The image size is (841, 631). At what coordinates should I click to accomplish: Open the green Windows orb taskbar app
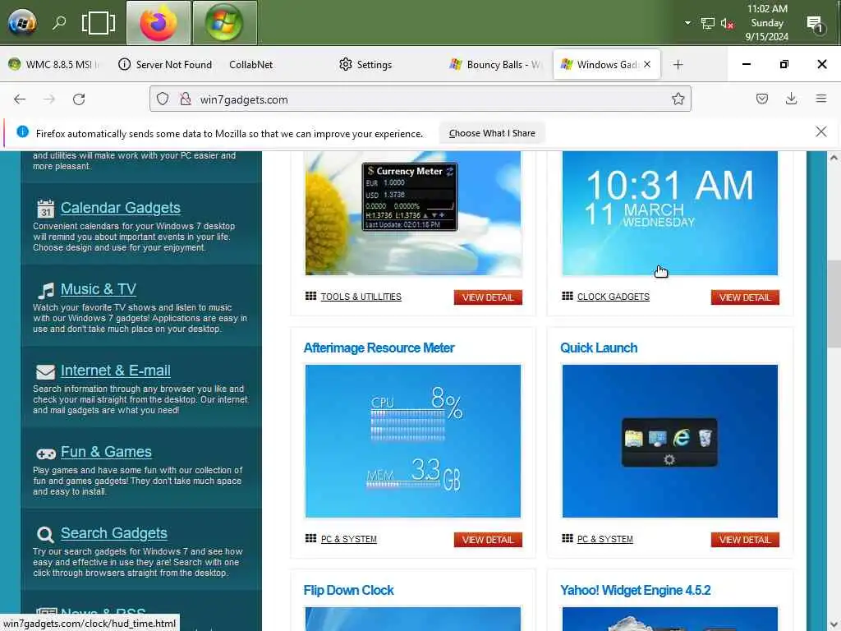click(224, 23)
